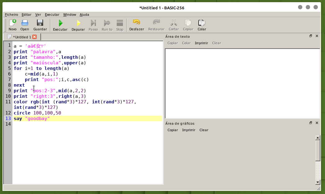Screen dimensions: 325x194
Task: Click Imprimir in Área de gráficos
Action: (x=189, y=130)
